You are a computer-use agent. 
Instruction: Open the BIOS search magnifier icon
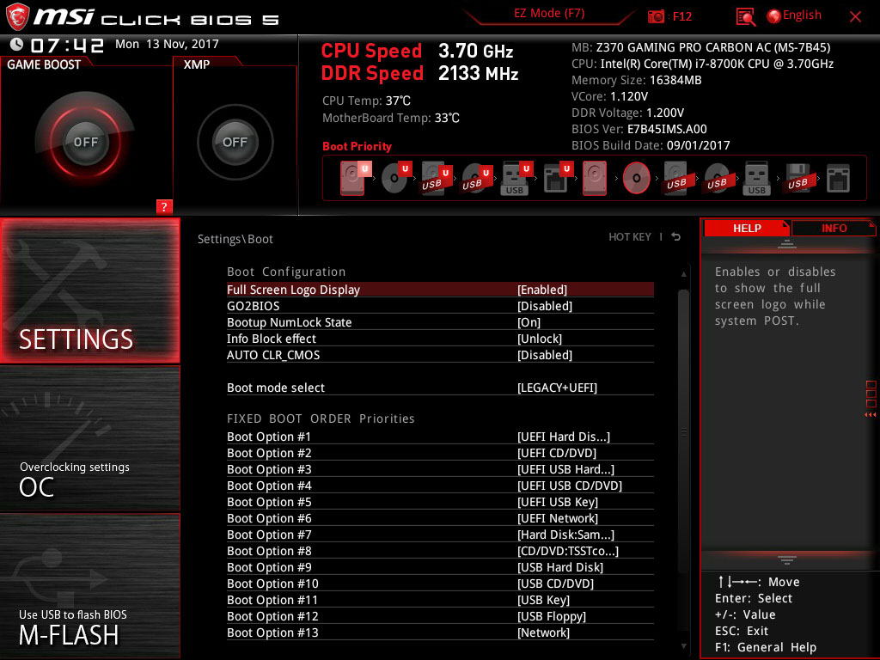[x=745, y=16]
